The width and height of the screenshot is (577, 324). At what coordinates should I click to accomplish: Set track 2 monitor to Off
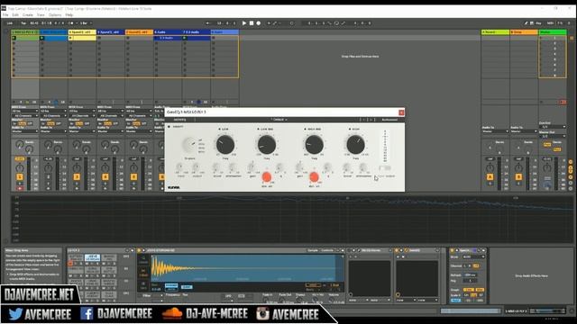[x=59, y=124]
